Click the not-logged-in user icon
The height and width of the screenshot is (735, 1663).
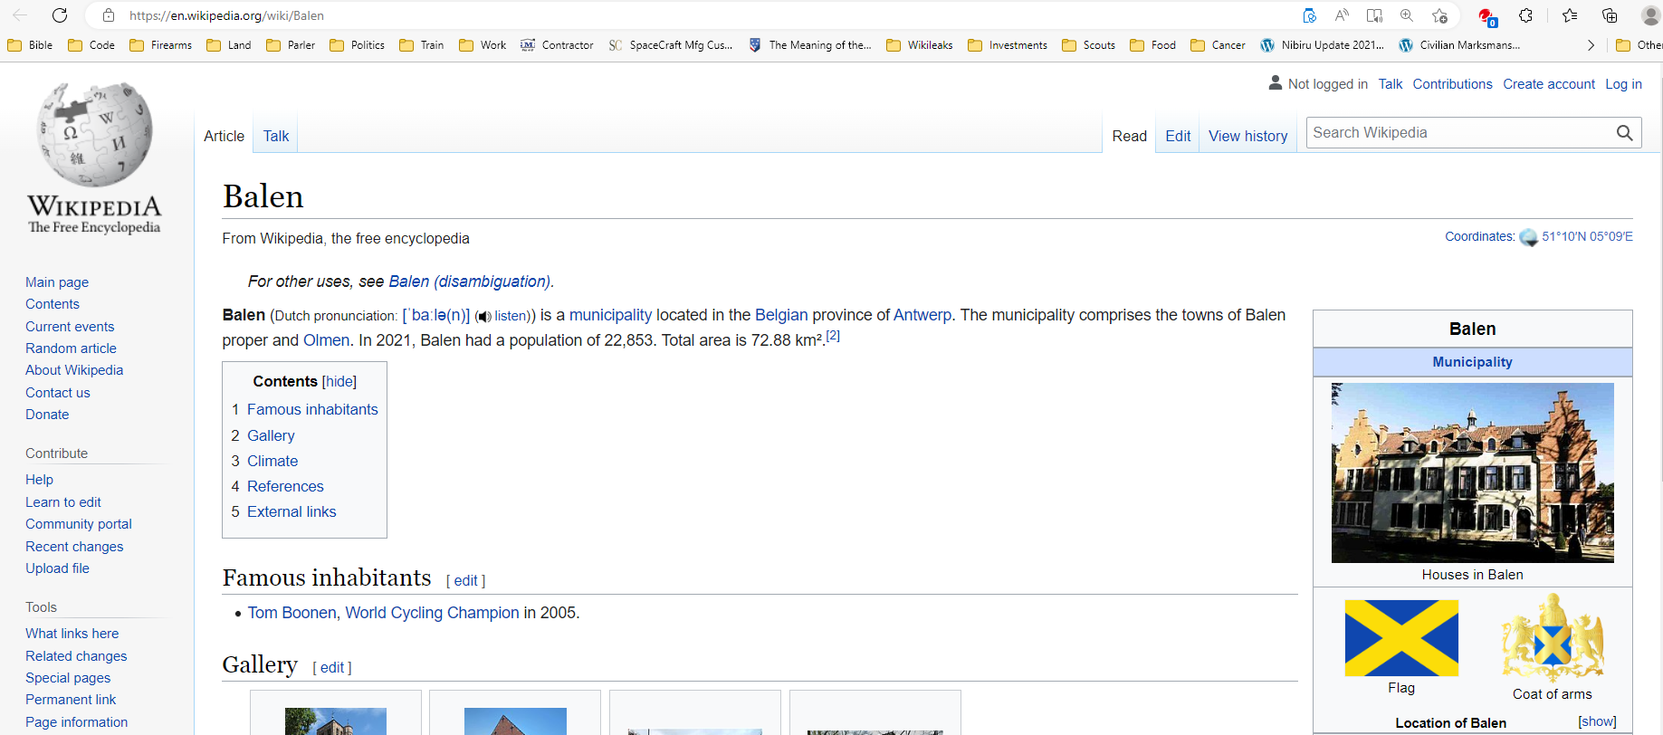(1275, 83)
